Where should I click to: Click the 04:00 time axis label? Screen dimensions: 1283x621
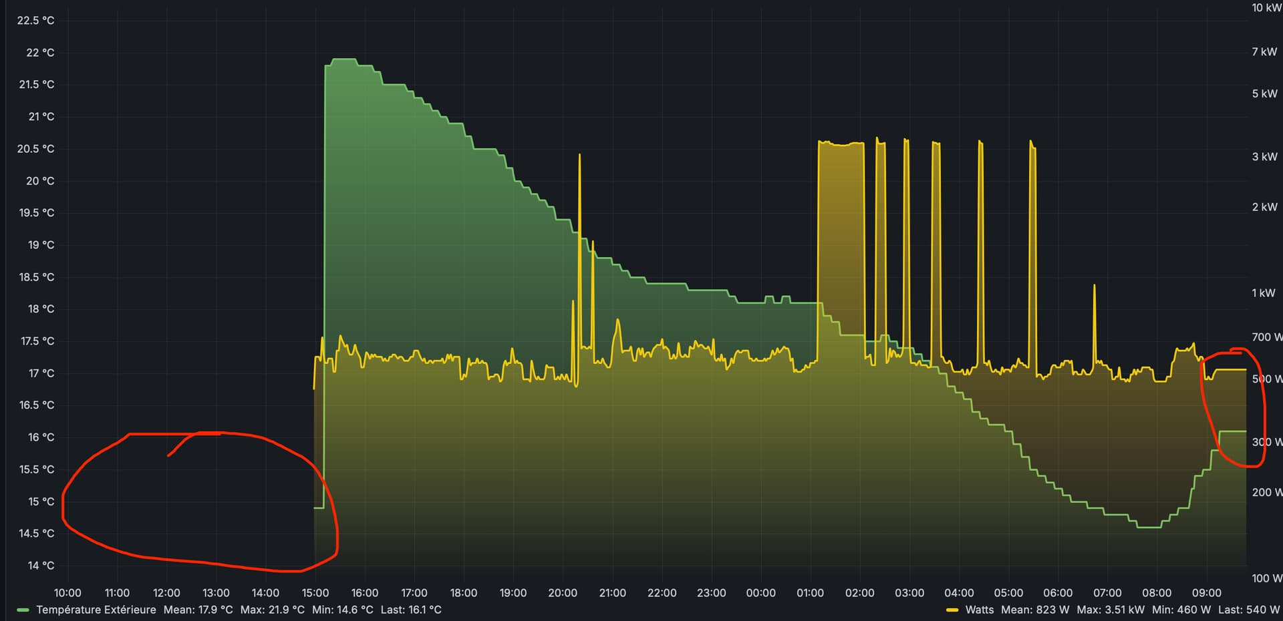tap(959, 593)
